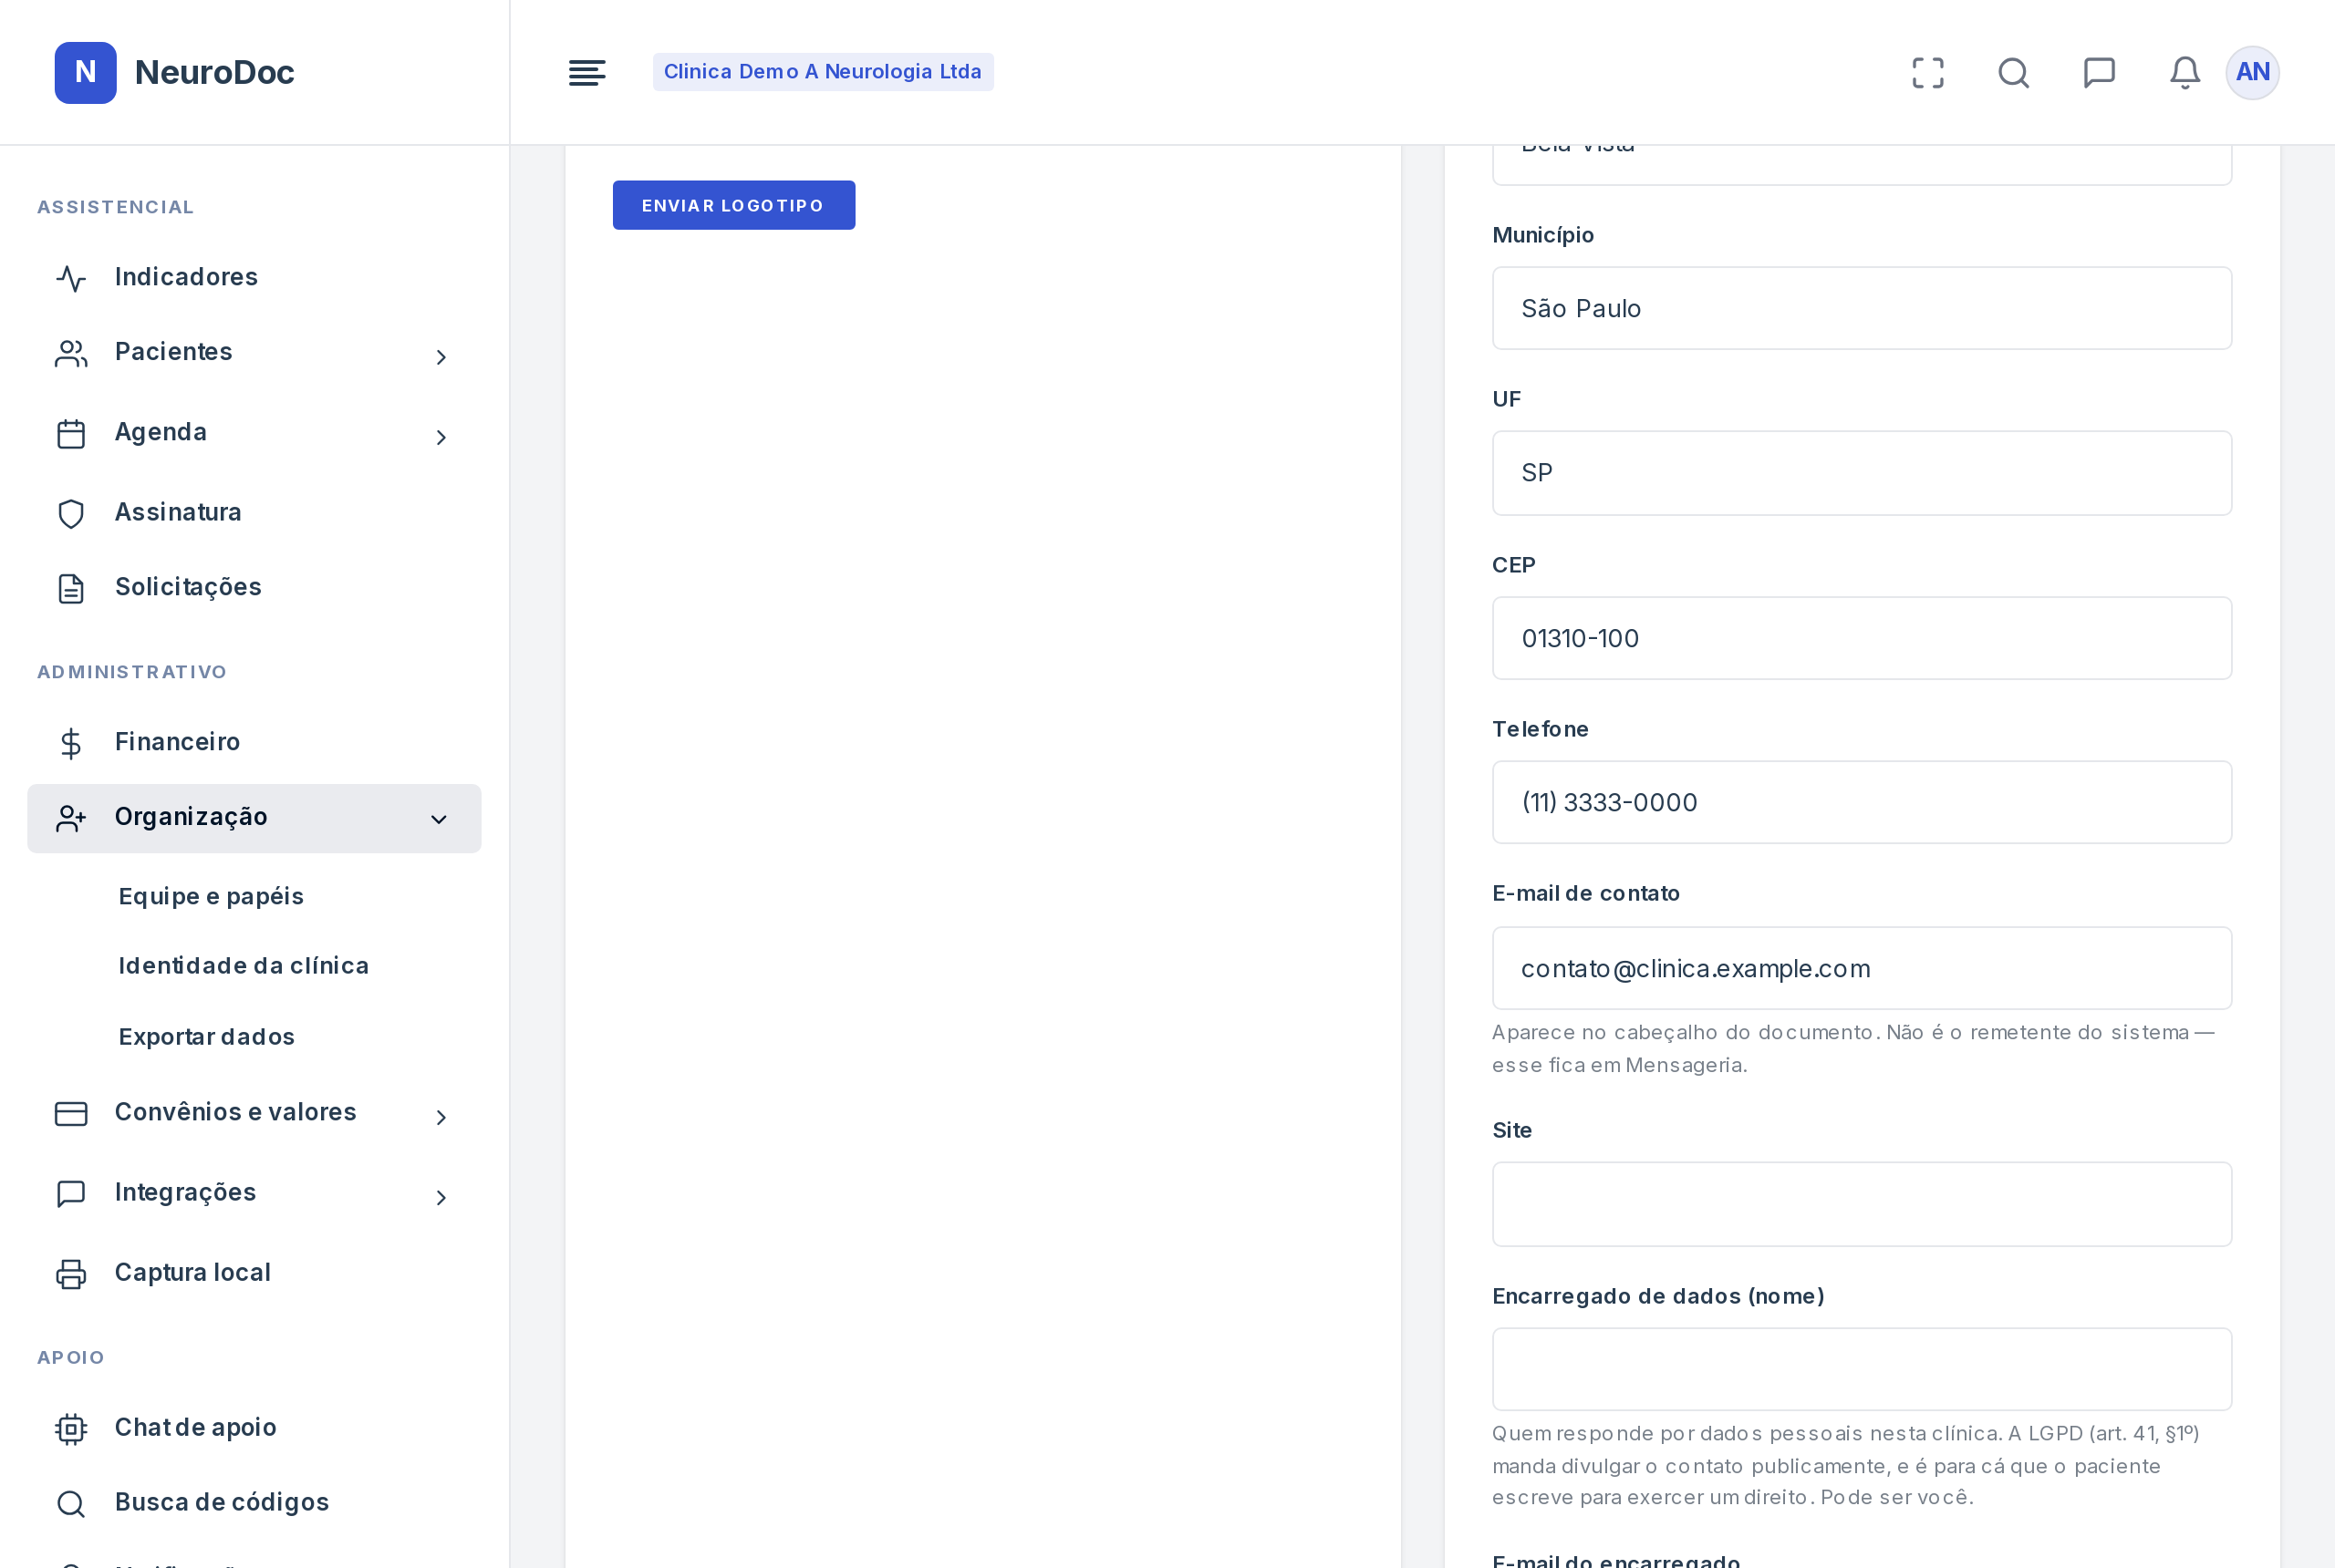Click the Financeiro dollar icon
Image resolution: width=2335 pixels, height=1568 pixels.
(71, 743)
